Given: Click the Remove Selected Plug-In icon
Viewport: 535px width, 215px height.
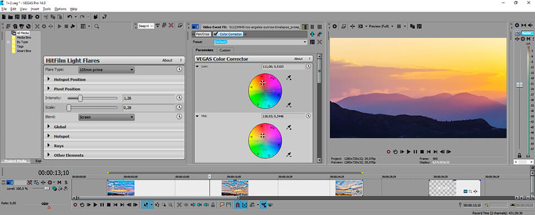Looking at the screenshot, I should (x=319, y=34).
